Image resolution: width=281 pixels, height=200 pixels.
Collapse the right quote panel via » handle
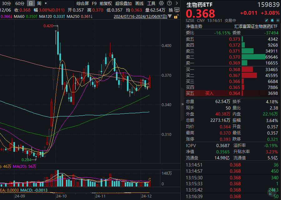[183, 104]
